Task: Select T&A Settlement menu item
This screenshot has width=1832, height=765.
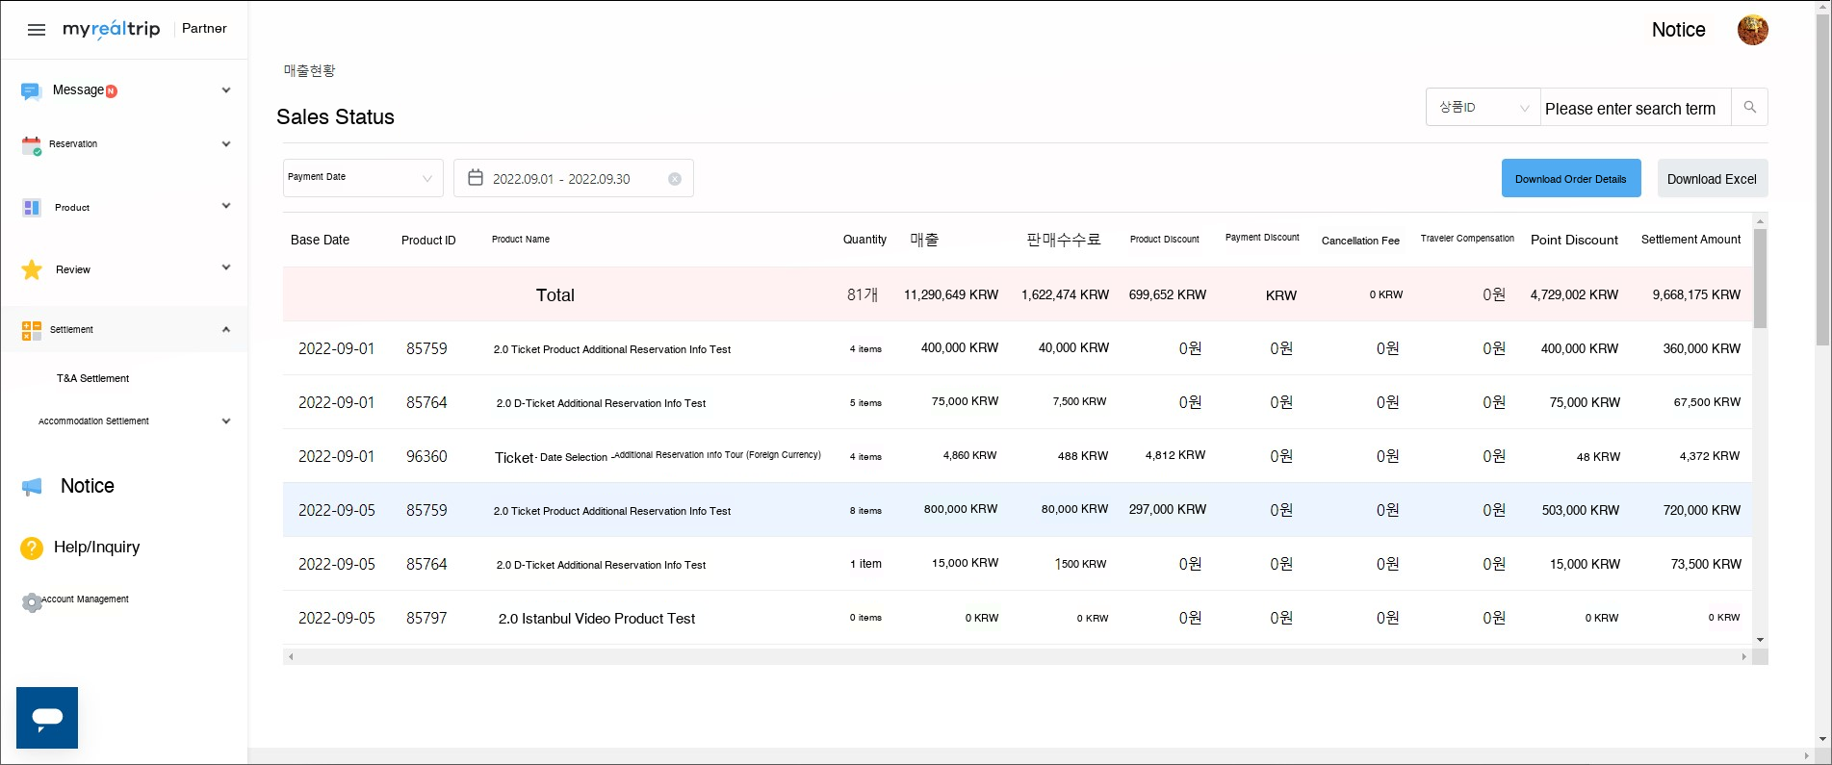Action: coord(92,378)
